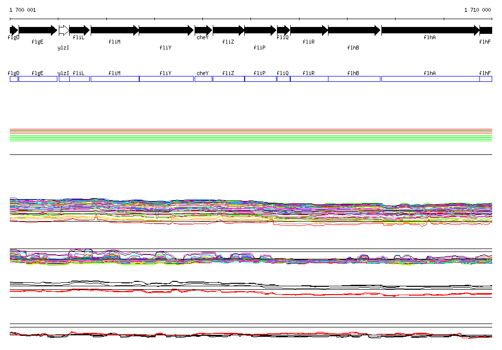The height and width of the screenshot is (350, 502).
Task: Click the blue ylzI box
Action: point(64,79)
